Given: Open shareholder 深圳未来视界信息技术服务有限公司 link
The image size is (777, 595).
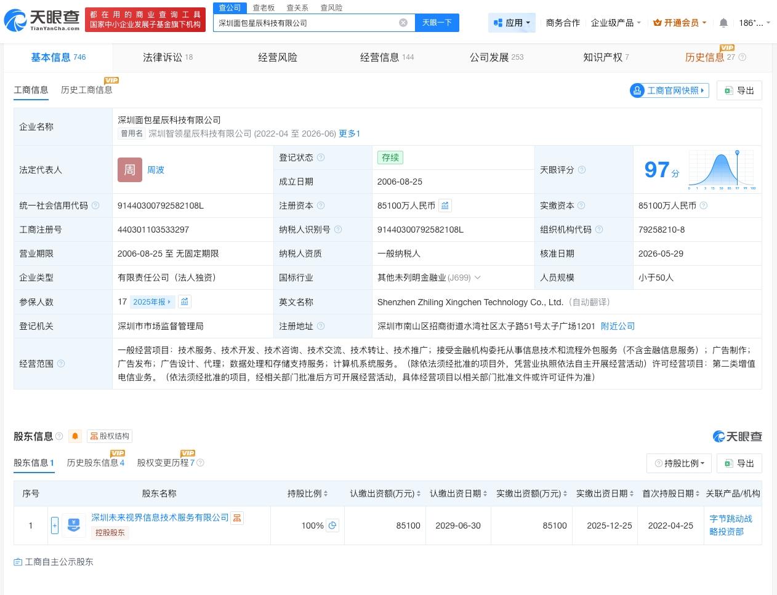Looking at the screenshot, I should point(160,517).
